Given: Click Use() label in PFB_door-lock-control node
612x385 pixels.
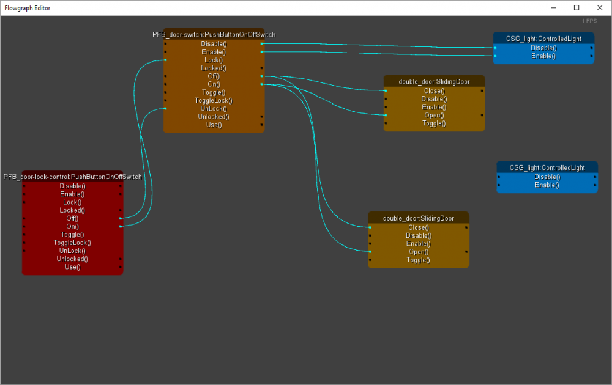Looking at the screenshot, I should click(x=72, y=266).
